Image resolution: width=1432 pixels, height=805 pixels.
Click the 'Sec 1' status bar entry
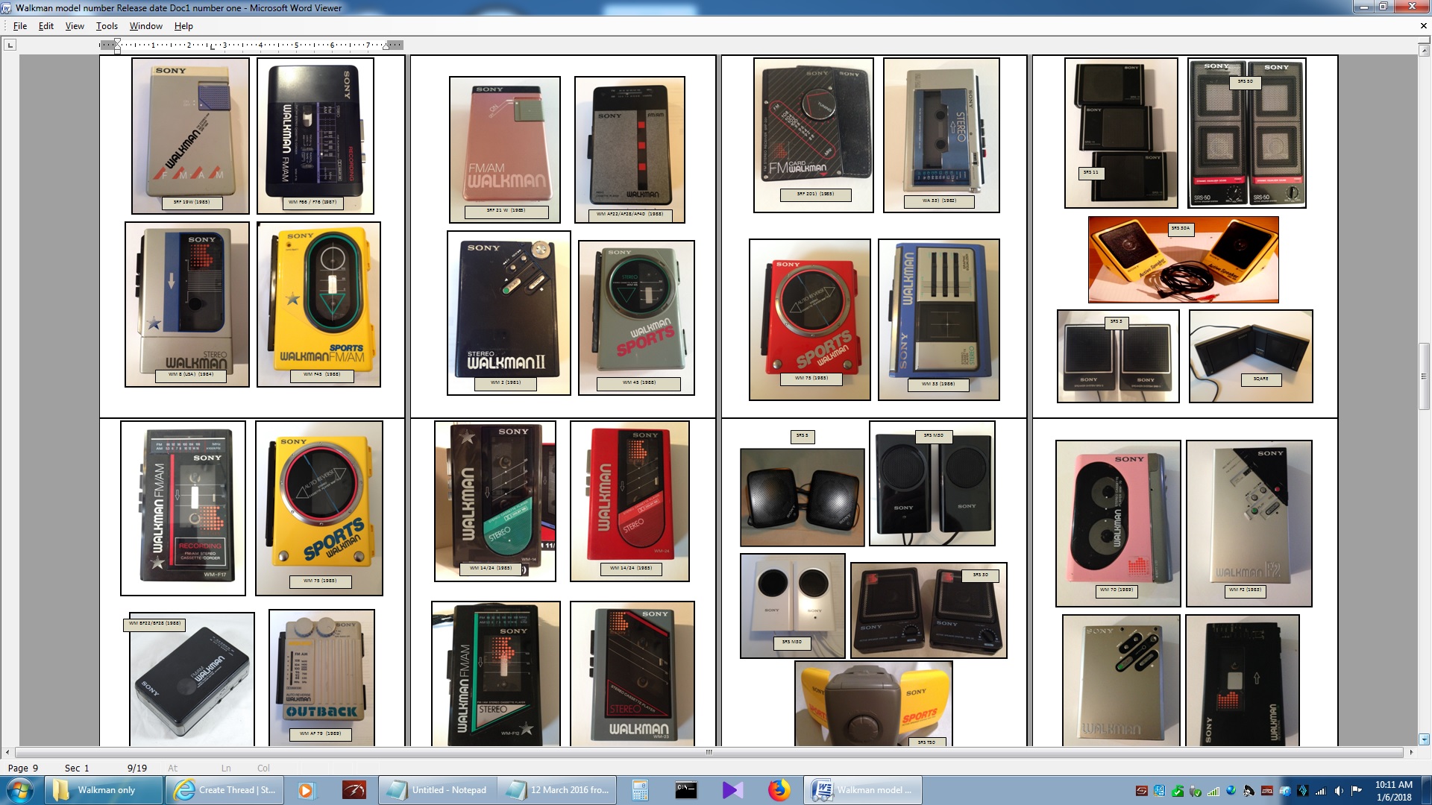tap(77, 768)
